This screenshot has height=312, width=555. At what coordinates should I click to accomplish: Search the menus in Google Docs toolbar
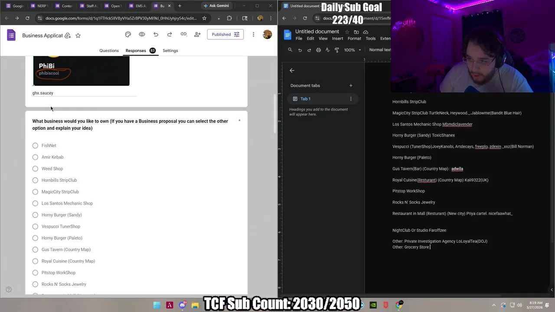290,50
